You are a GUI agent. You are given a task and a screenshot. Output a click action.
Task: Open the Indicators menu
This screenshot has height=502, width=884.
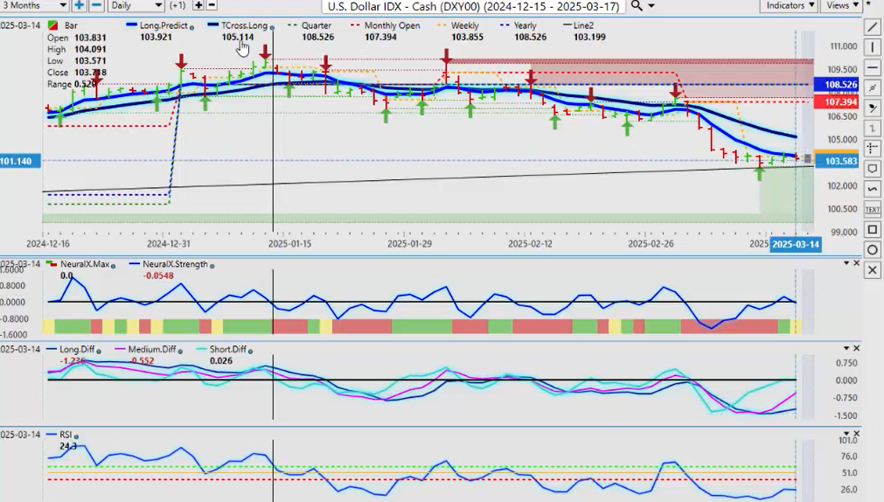pyautogui.click(x=789, y=5)
